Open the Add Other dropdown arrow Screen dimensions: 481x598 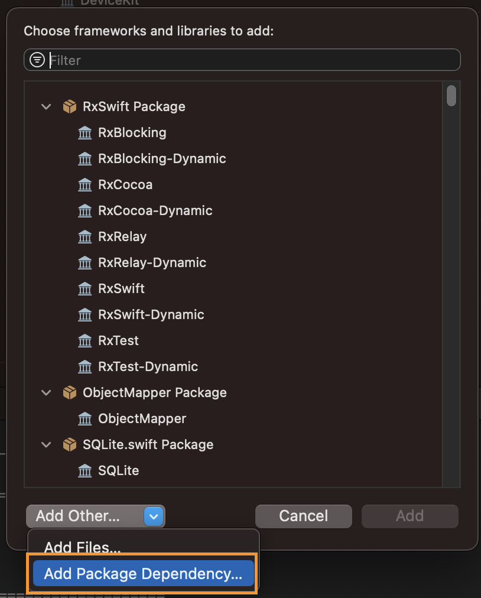tap(154, 517)
